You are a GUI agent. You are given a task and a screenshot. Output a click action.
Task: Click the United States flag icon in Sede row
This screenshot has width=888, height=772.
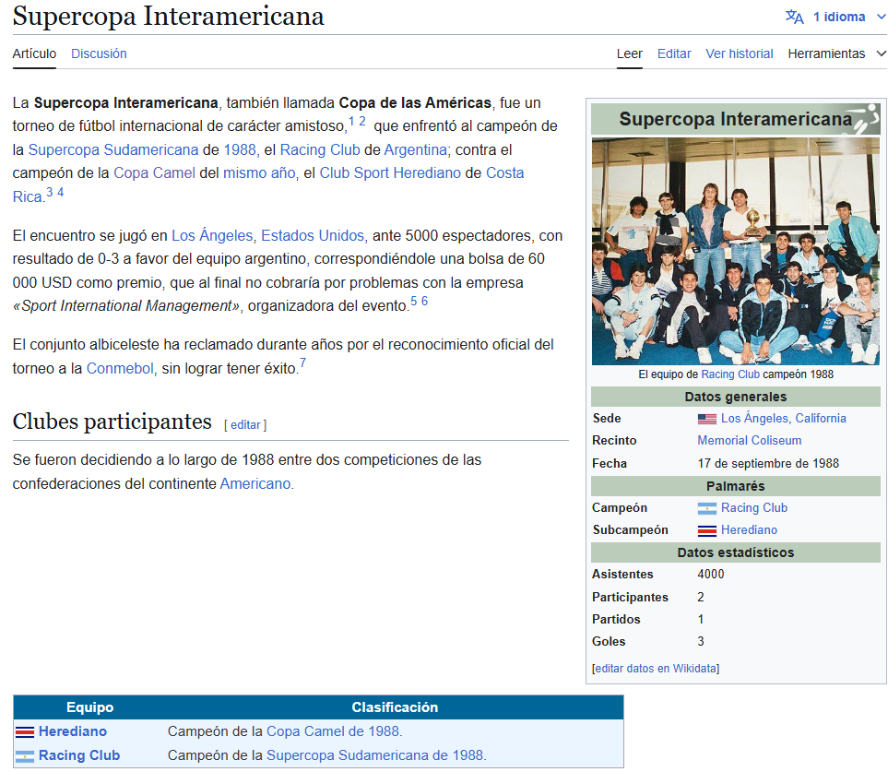click(706, 419)
